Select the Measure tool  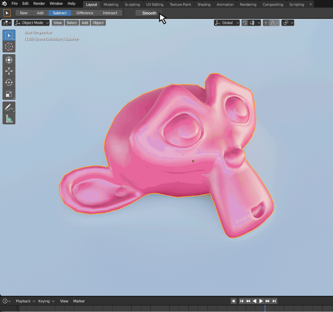pyautogui.click(x=9, y=118)
